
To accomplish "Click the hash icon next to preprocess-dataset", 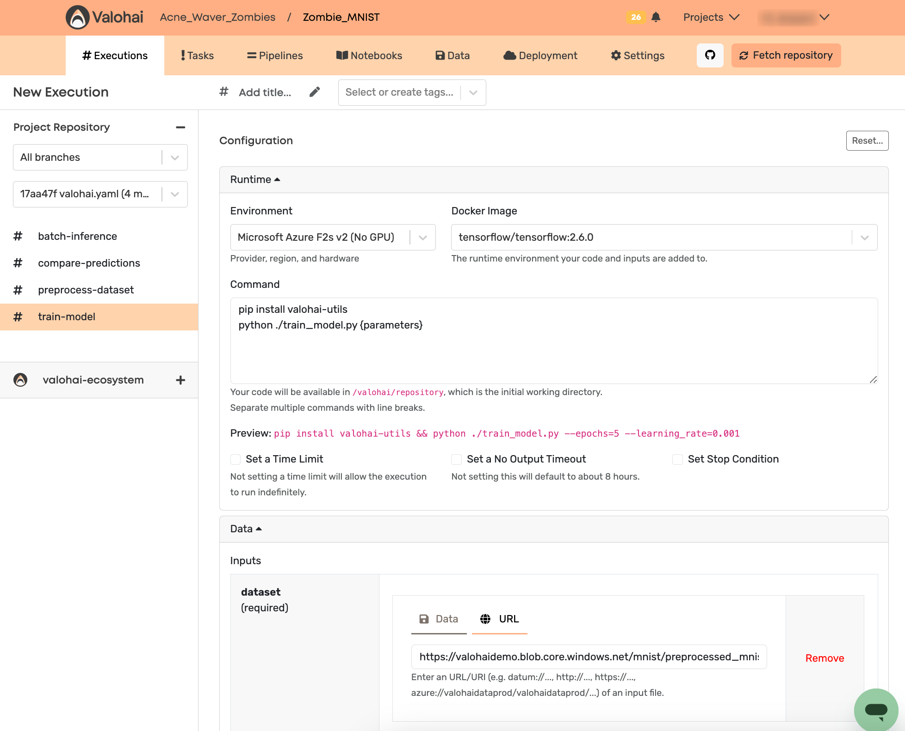I will point(18,290).
